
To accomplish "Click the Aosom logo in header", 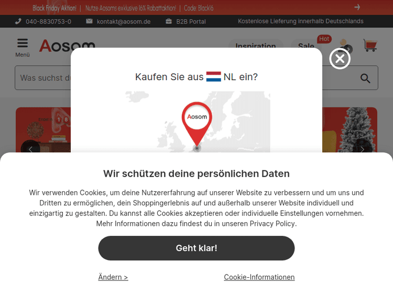I will pyautogui.click(x=67, y=46).
